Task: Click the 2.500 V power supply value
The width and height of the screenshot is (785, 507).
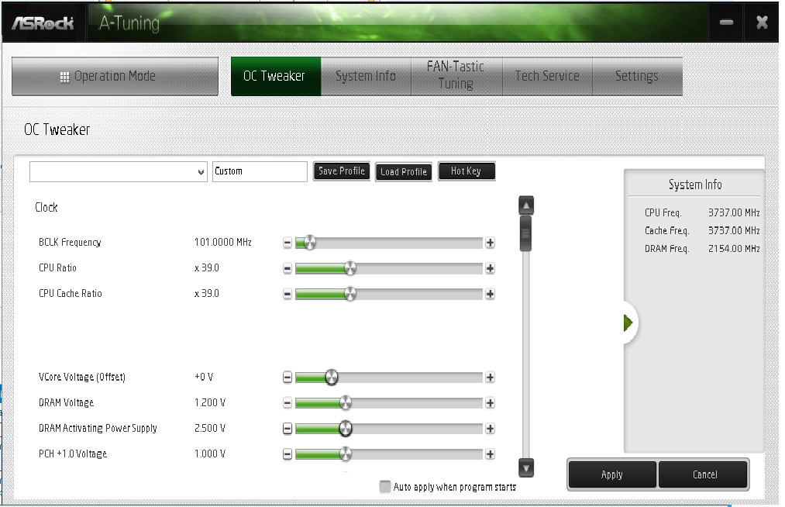Action: point(210,429)
